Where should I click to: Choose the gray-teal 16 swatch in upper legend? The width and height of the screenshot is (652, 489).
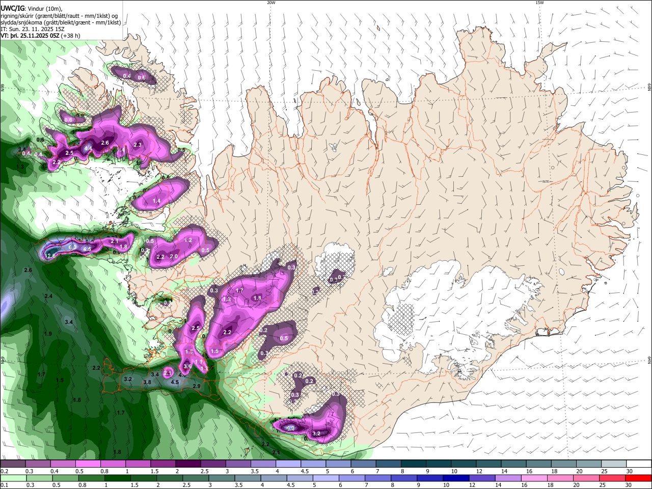click(539, 464)
